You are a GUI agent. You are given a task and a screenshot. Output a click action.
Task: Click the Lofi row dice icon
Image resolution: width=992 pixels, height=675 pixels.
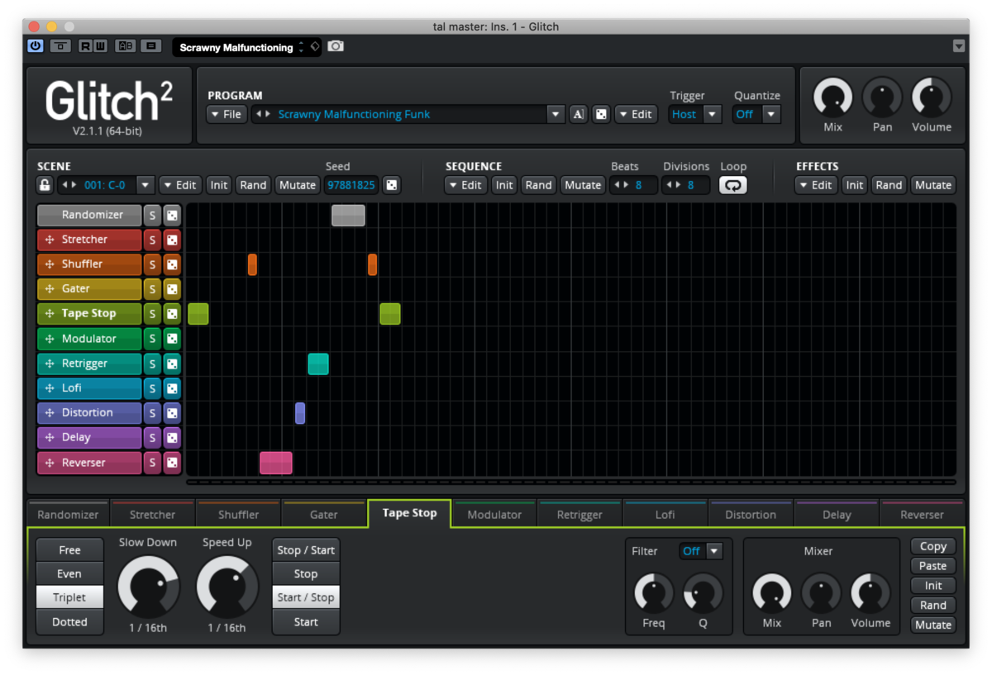pyautogui.click(x=172, y=388)
